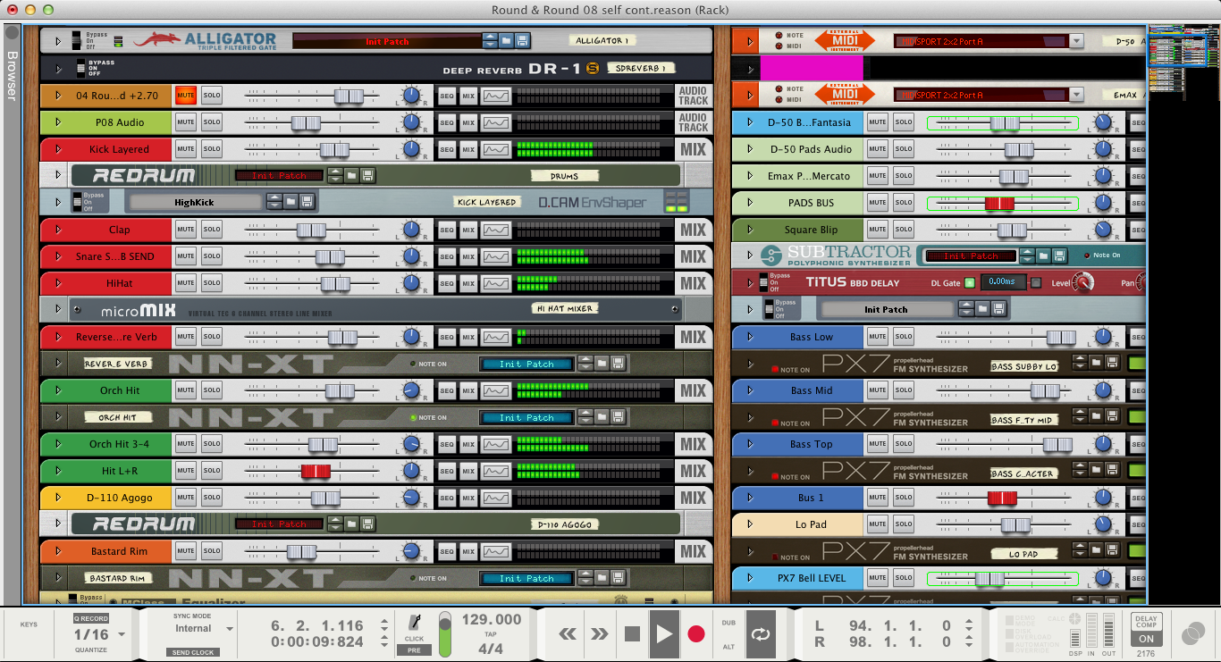Click level fader on Hit L+R channel
1221x662 pixels.
(316, 471)
